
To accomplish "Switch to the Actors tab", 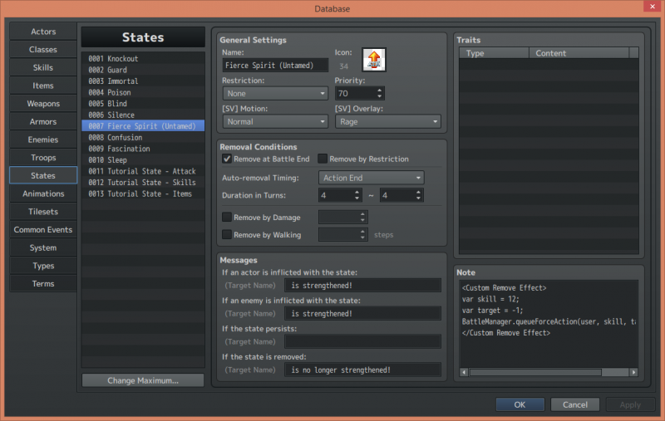I will pyautogui.click(x=43, y=32).
